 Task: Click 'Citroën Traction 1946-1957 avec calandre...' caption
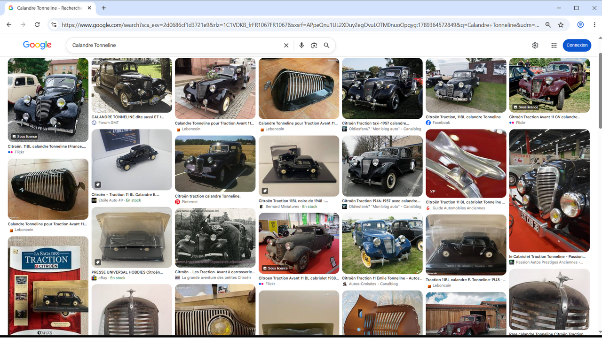(382, 201)
